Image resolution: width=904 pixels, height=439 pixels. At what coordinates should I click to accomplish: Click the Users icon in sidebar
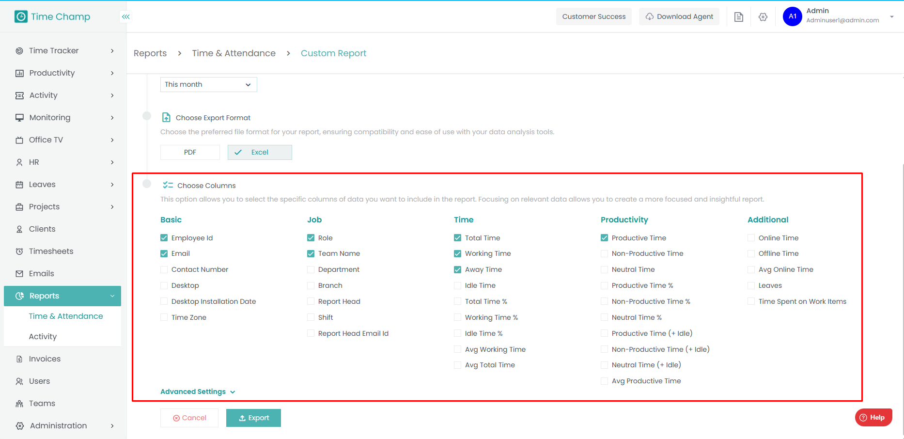(x=19, y=381)
